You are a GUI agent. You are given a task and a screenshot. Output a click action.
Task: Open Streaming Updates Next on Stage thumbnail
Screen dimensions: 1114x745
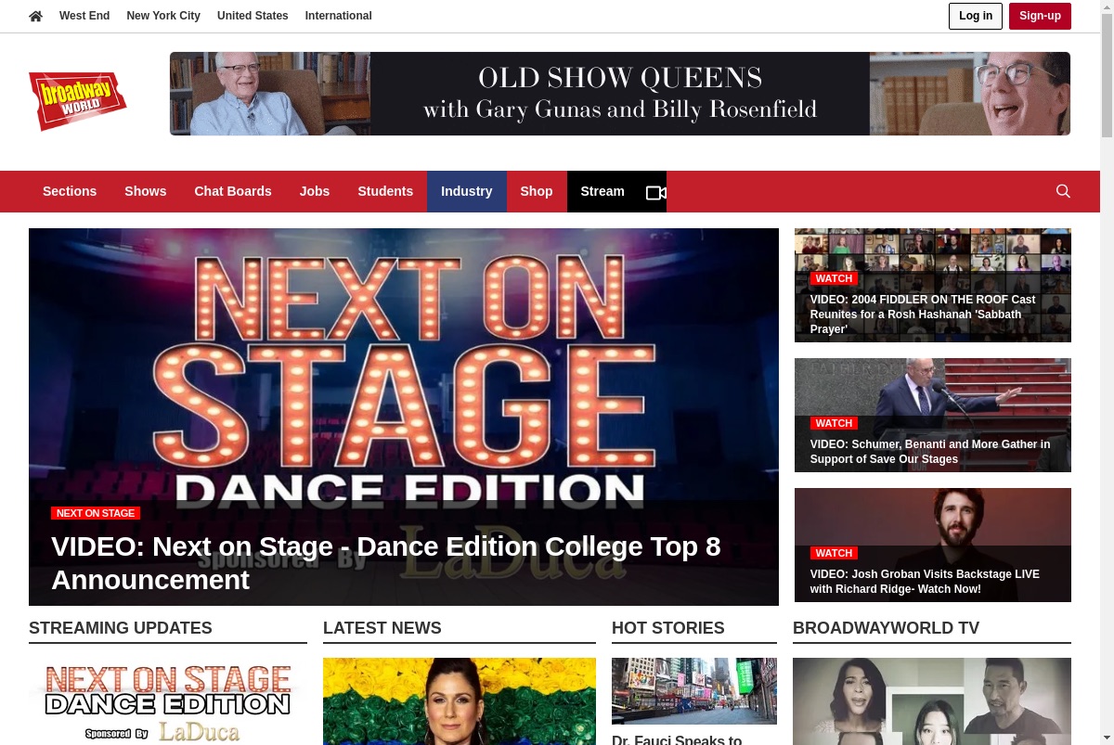(168, 701)
